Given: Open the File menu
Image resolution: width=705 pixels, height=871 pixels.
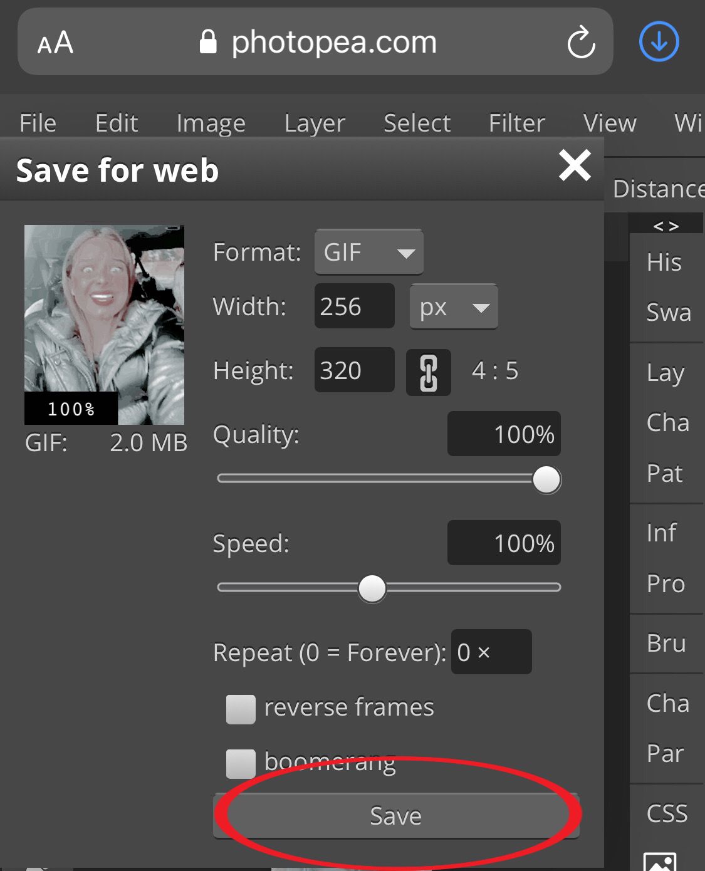Looking at the screenshot, I should (x=38, y=123).
